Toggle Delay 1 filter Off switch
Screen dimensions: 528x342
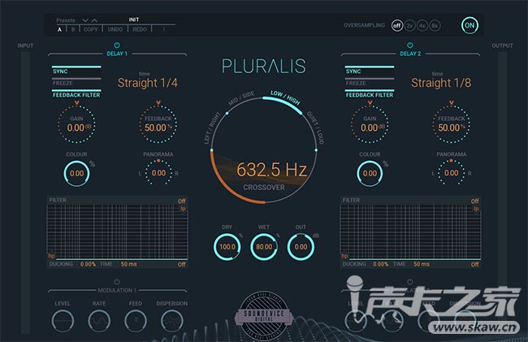point(182,201)
